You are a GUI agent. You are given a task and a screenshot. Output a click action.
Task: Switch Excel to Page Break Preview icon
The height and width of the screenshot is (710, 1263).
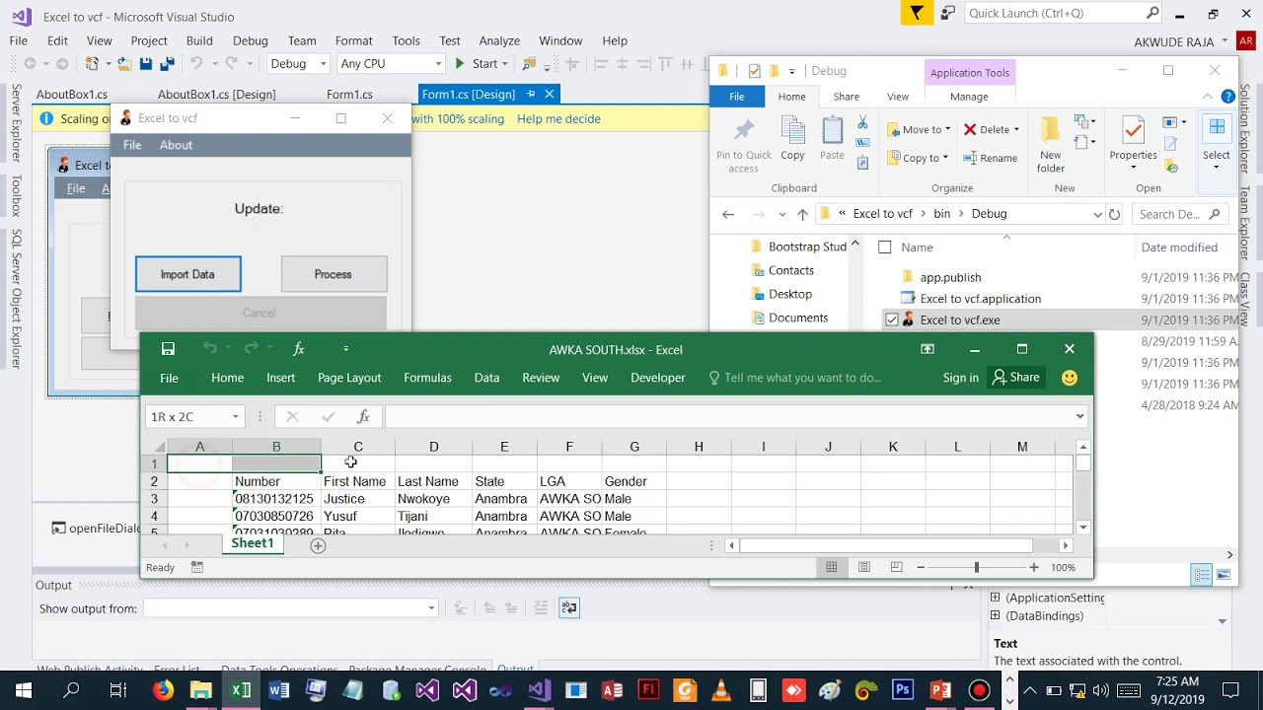[896, 567]
